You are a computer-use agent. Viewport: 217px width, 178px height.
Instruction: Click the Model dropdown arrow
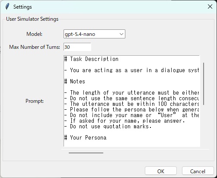click(121, 34)
